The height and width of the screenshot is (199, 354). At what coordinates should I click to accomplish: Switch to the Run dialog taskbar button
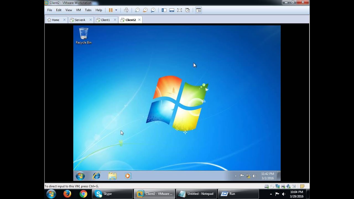pos(238,194)
